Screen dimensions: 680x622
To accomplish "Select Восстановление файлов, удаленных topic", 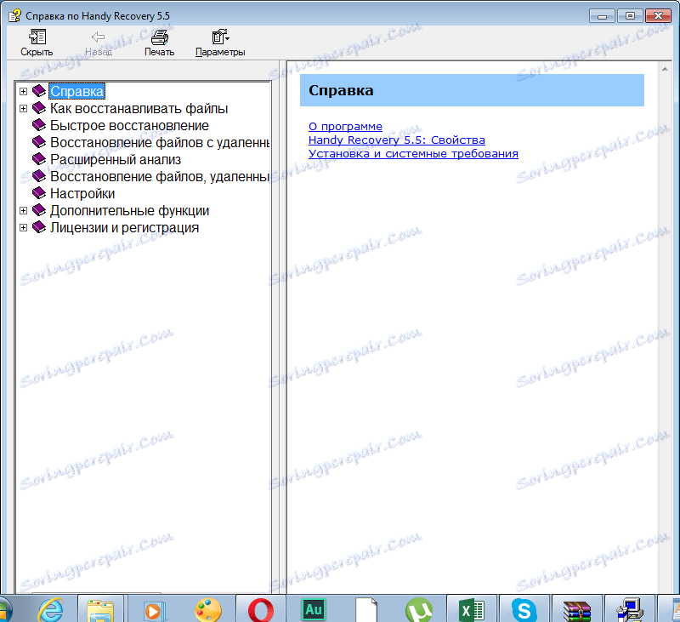I will (160, 176).
